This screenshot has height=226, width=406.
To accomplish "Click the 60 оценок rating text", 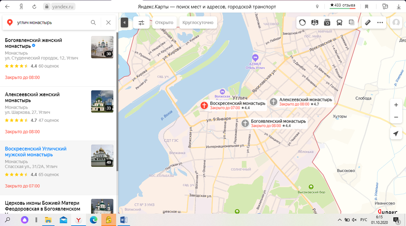I will point(49,66).
